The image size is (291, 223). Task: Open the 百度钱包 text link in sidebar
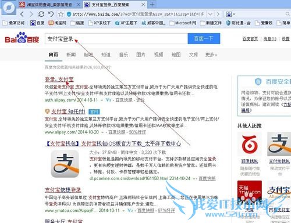coord(250,161)
